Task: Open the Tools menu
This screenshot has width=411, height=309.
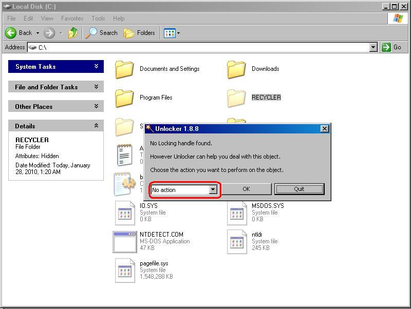Action: pos(98,18)
